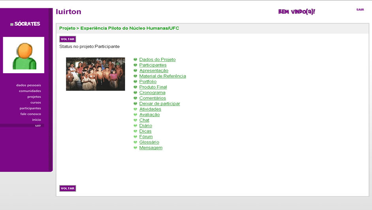The height and width of the screenshot is (210, 372).
Task: Click the green bullet beside Dados do Projeto
Action: pyautogui.click(x=135, y=60)
